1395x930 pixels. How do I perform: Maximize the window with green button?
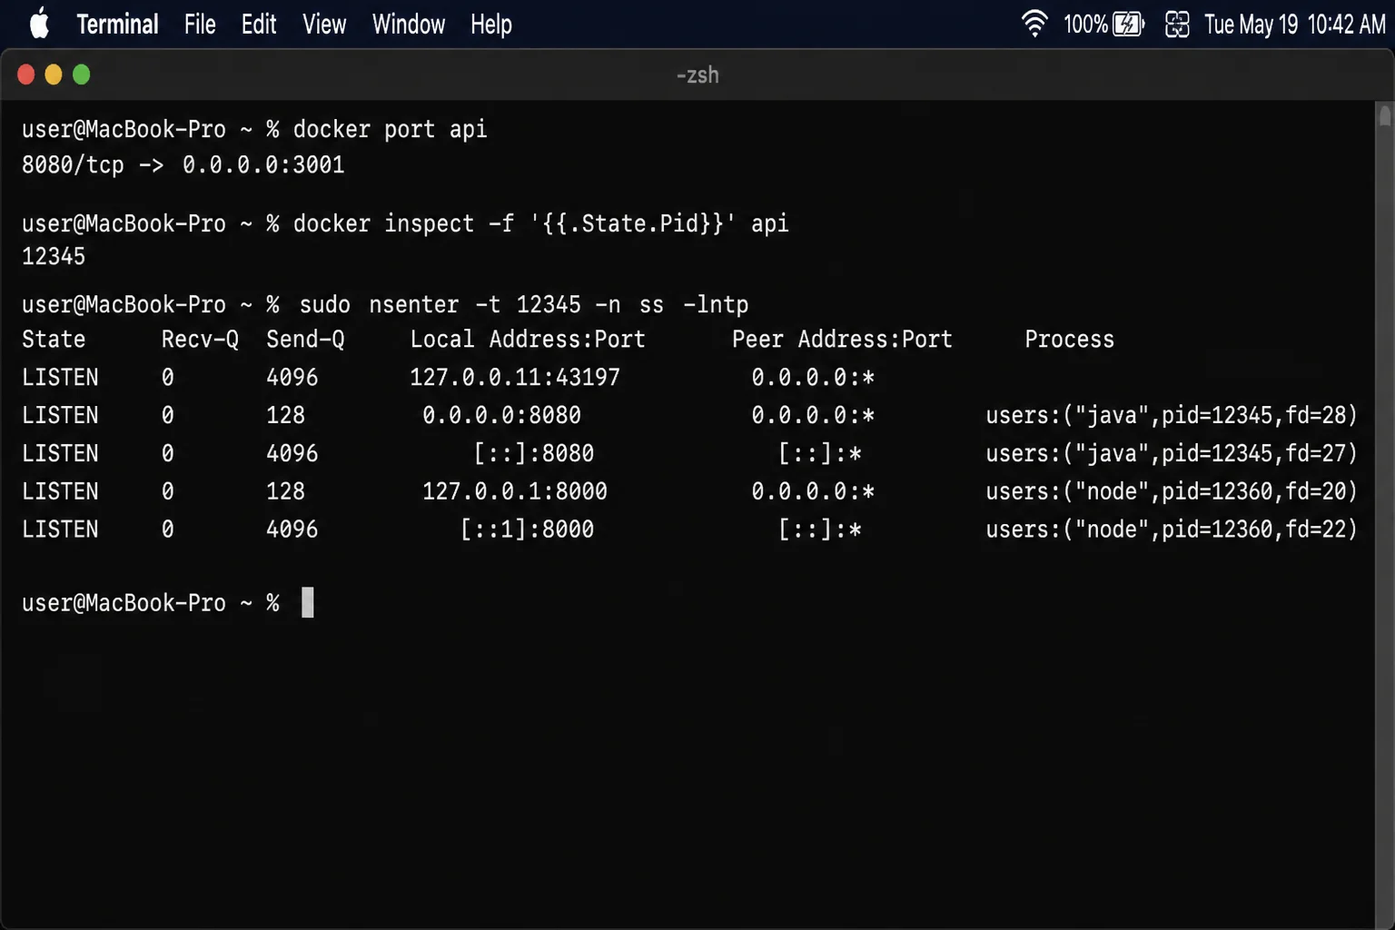[x=82, y=74]
